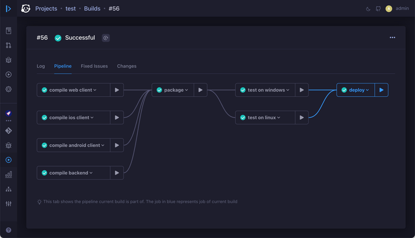Click the admin user avatar
Screen dimensions: 415x238
tap(389, 9)
